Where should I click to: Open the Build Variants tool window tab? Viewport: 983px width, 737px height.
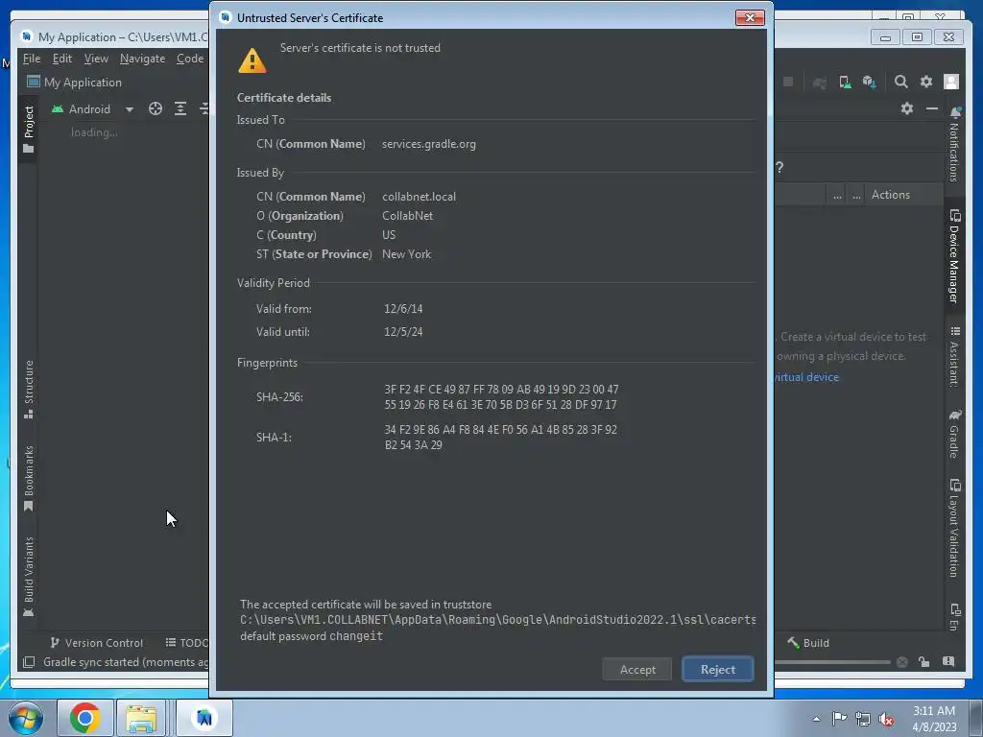point(28,577)
